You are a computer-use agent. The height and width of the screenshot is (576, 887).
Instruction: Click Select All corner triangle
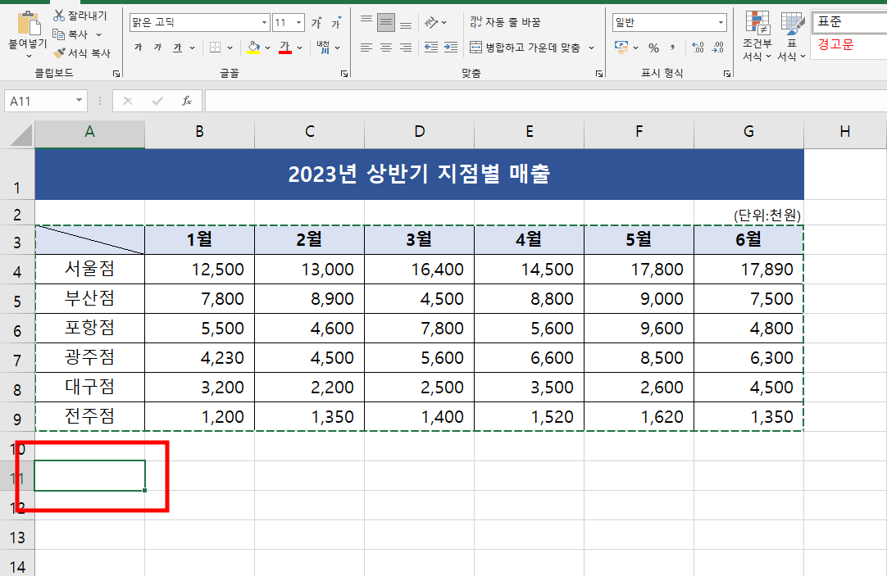(22, 136)
